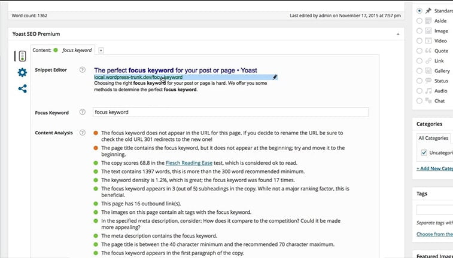The width and height of the screenshot is (453, 258).
Task: Click Choose from the most used tags link
Action: coord(434,234)
